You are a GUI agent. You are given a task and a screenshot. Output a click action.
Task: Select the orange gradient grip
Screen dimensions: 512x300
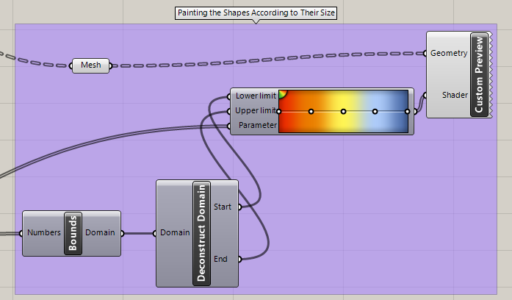tap(311, 112)
